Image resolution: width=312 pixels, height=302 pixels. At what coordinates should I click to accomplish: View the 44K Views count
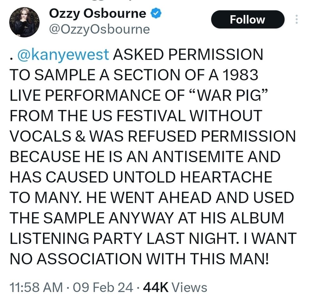coord(175,287)
